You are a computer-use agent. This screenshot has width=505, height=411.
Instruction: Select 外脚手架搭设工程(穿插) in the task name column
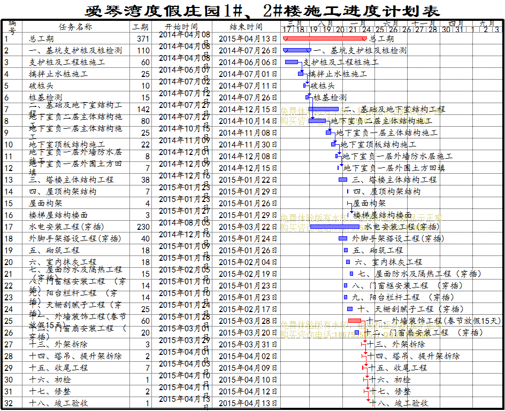75,239
